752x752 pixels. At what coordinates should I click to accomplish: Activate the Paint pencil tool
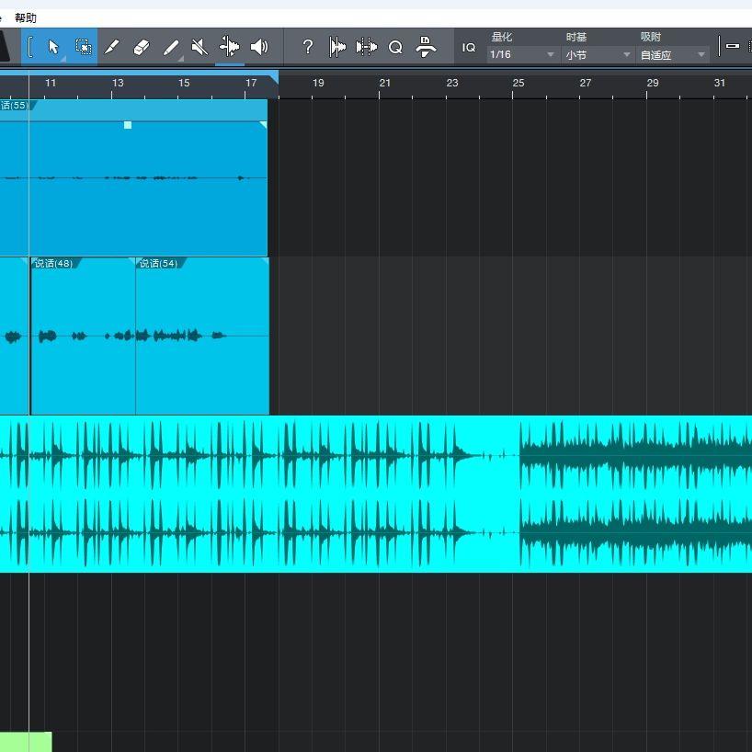click(171, 47)
